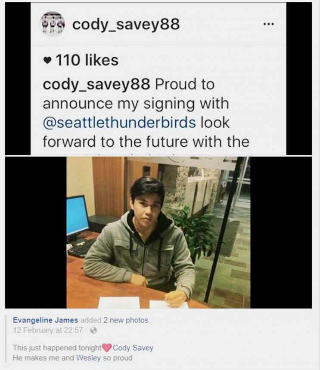Open the photo of boy signing papers
This screenshot has height=370, width=320.
tap(158, 232)
